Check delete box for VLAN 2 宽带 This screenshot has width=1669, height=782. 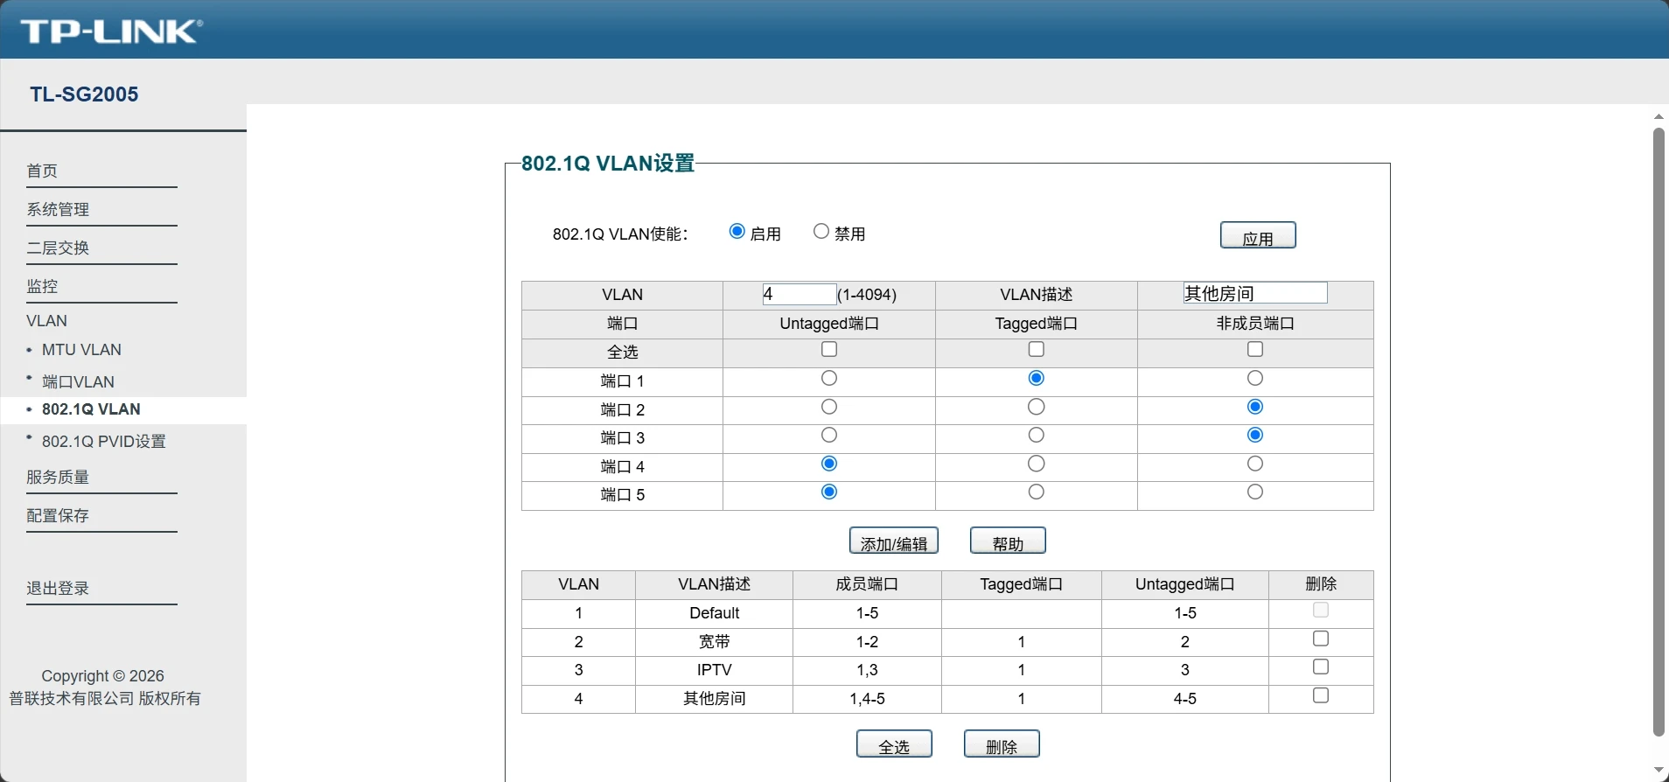(x=1321, y=639)
